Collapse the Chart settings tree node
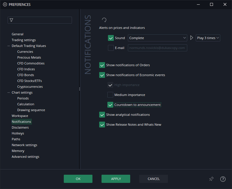 pos(9,92)
